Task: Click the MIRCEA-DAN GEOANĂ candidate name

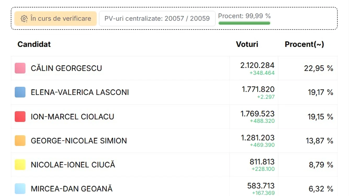Action: (x=72, y=189)
